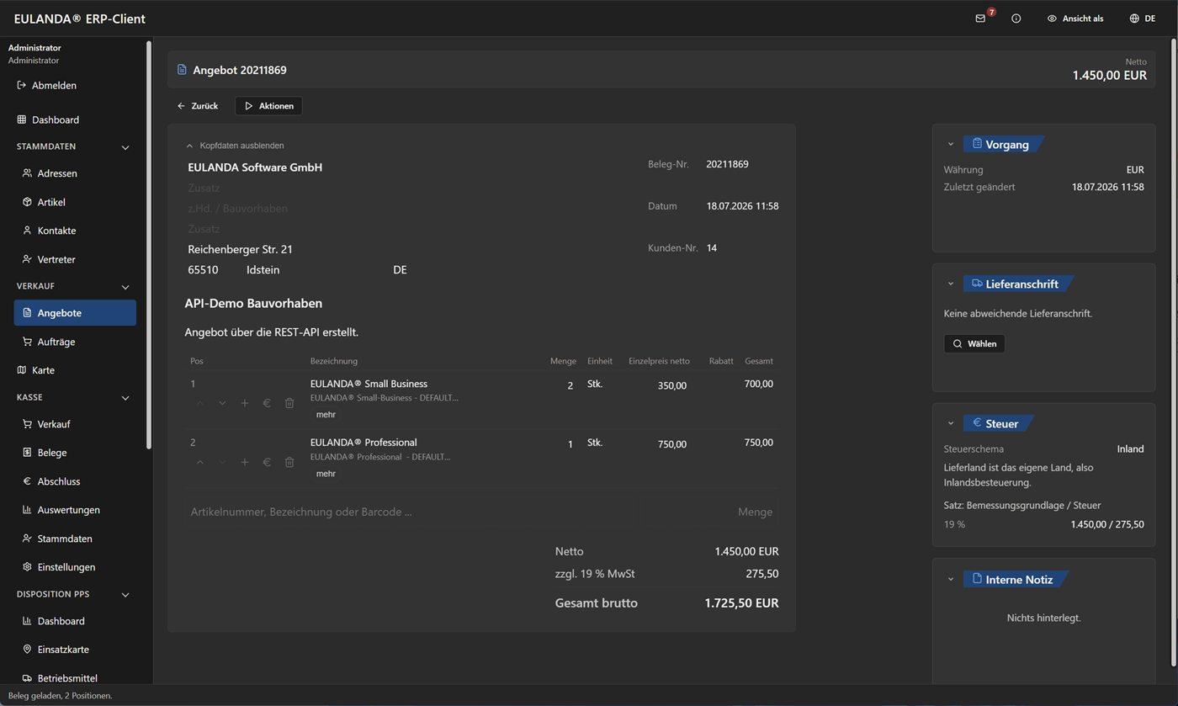
Task: Click the postal code 65510
Action: click(203, 270)
